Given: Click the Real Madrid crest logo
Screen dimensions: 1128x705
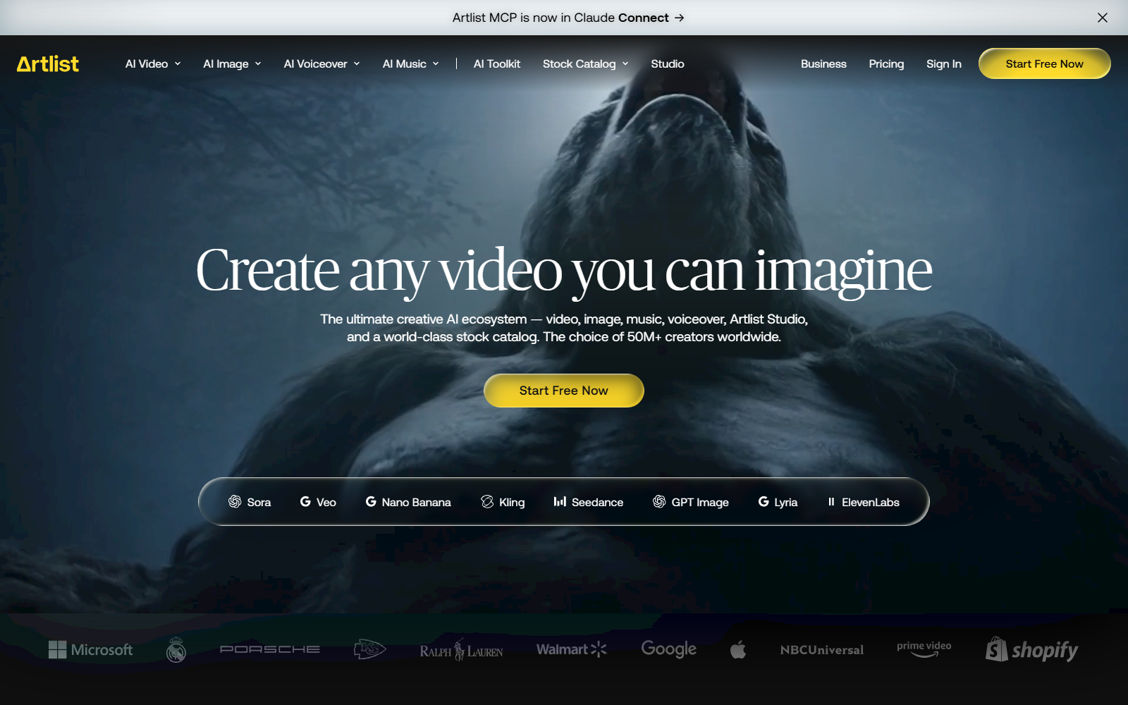Looking at the screenshot, I should (x=176, y=649).
